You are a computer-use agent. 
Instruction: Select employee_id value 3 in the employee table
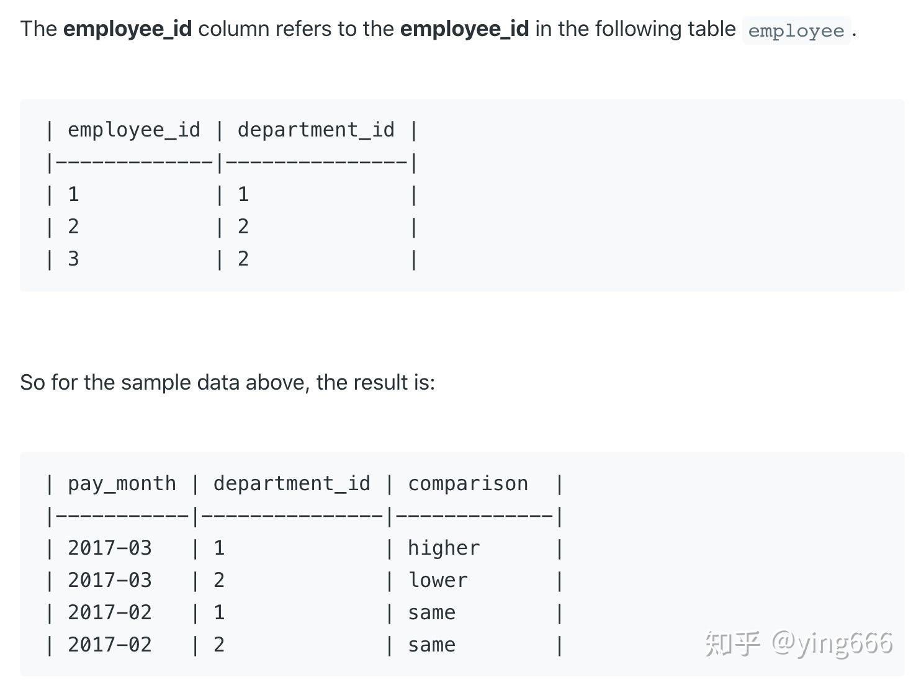(x=73, y=259)
